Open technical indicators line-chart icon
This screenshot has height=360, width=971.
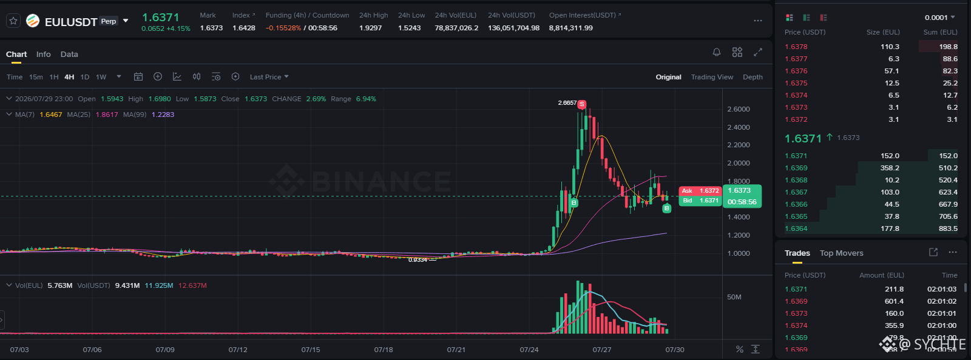177,76
